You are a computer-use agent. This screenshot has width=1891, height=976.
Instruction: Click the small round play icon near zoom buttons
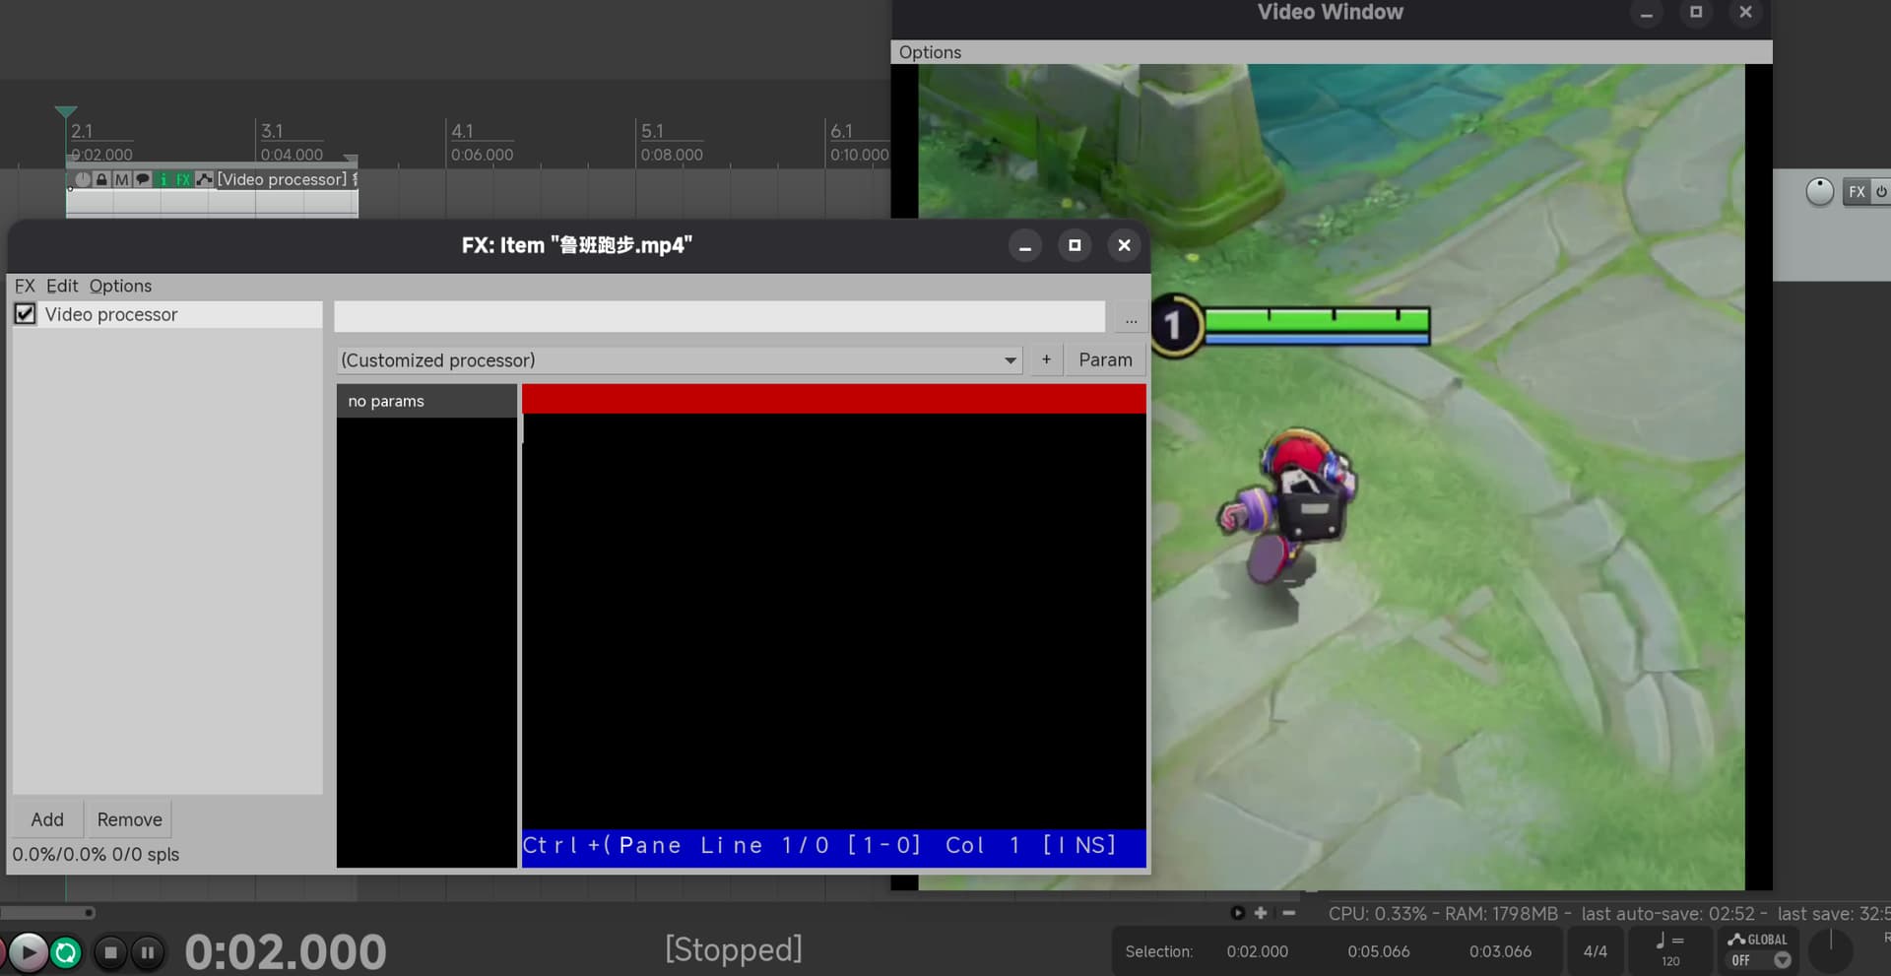point(1238,913)
